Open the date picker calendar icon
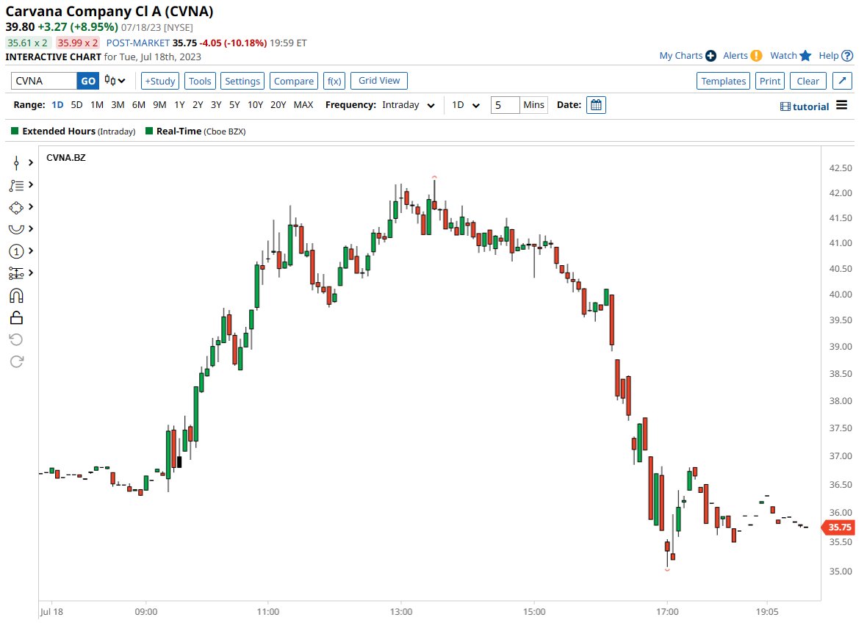 click(596, 105)
